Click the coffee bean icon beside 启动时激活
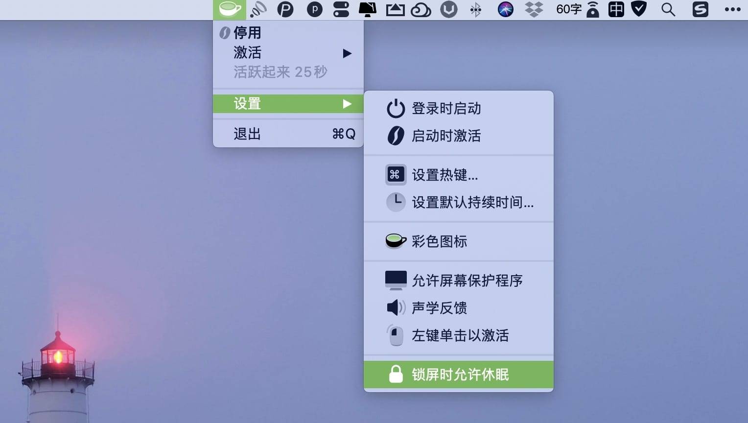Screen dimensions: 748x423 [396, 136]
